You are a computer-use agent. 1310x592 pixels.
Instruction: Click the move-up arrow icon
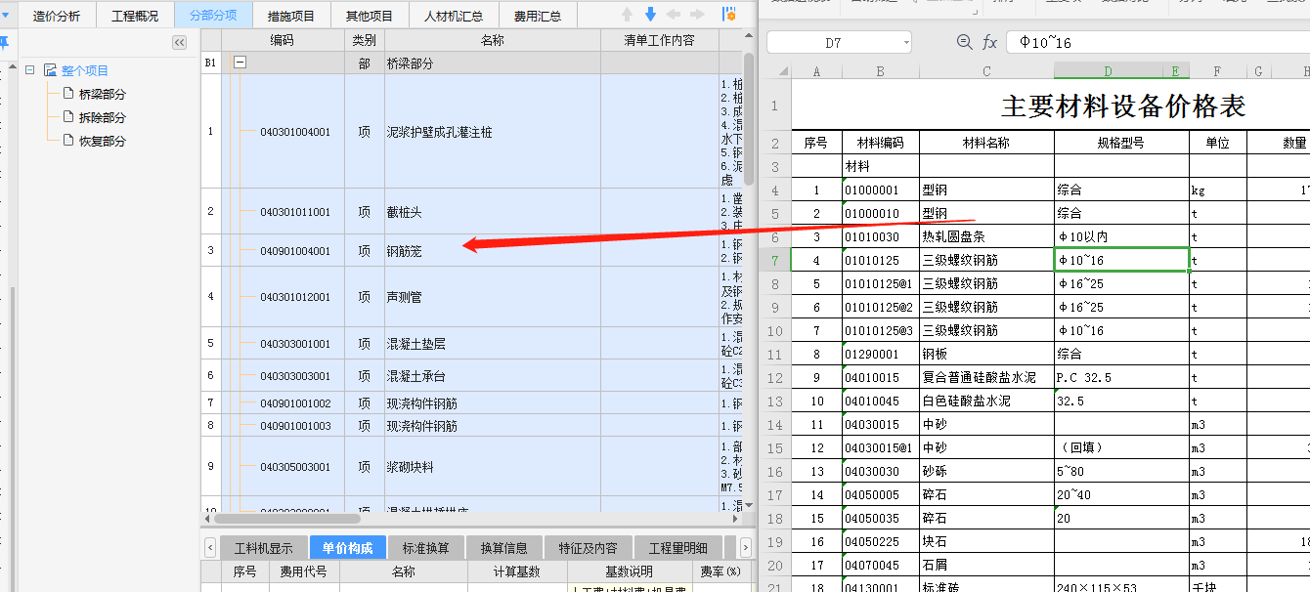(628, 15)
